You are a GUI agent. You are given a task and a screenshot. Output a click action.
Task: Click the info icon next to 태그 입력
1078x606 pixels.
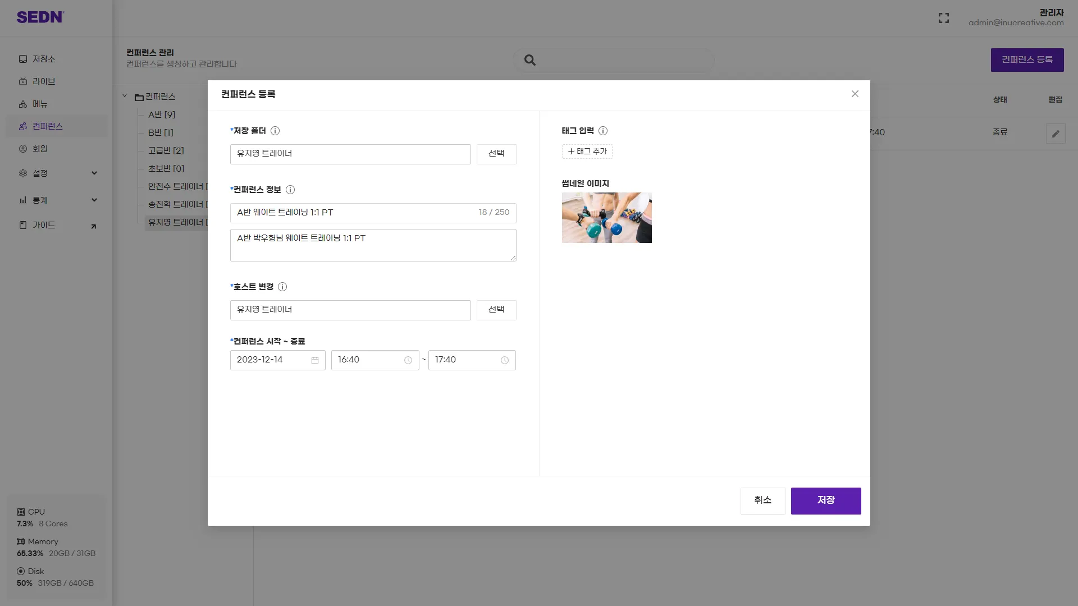pos(603,131)
